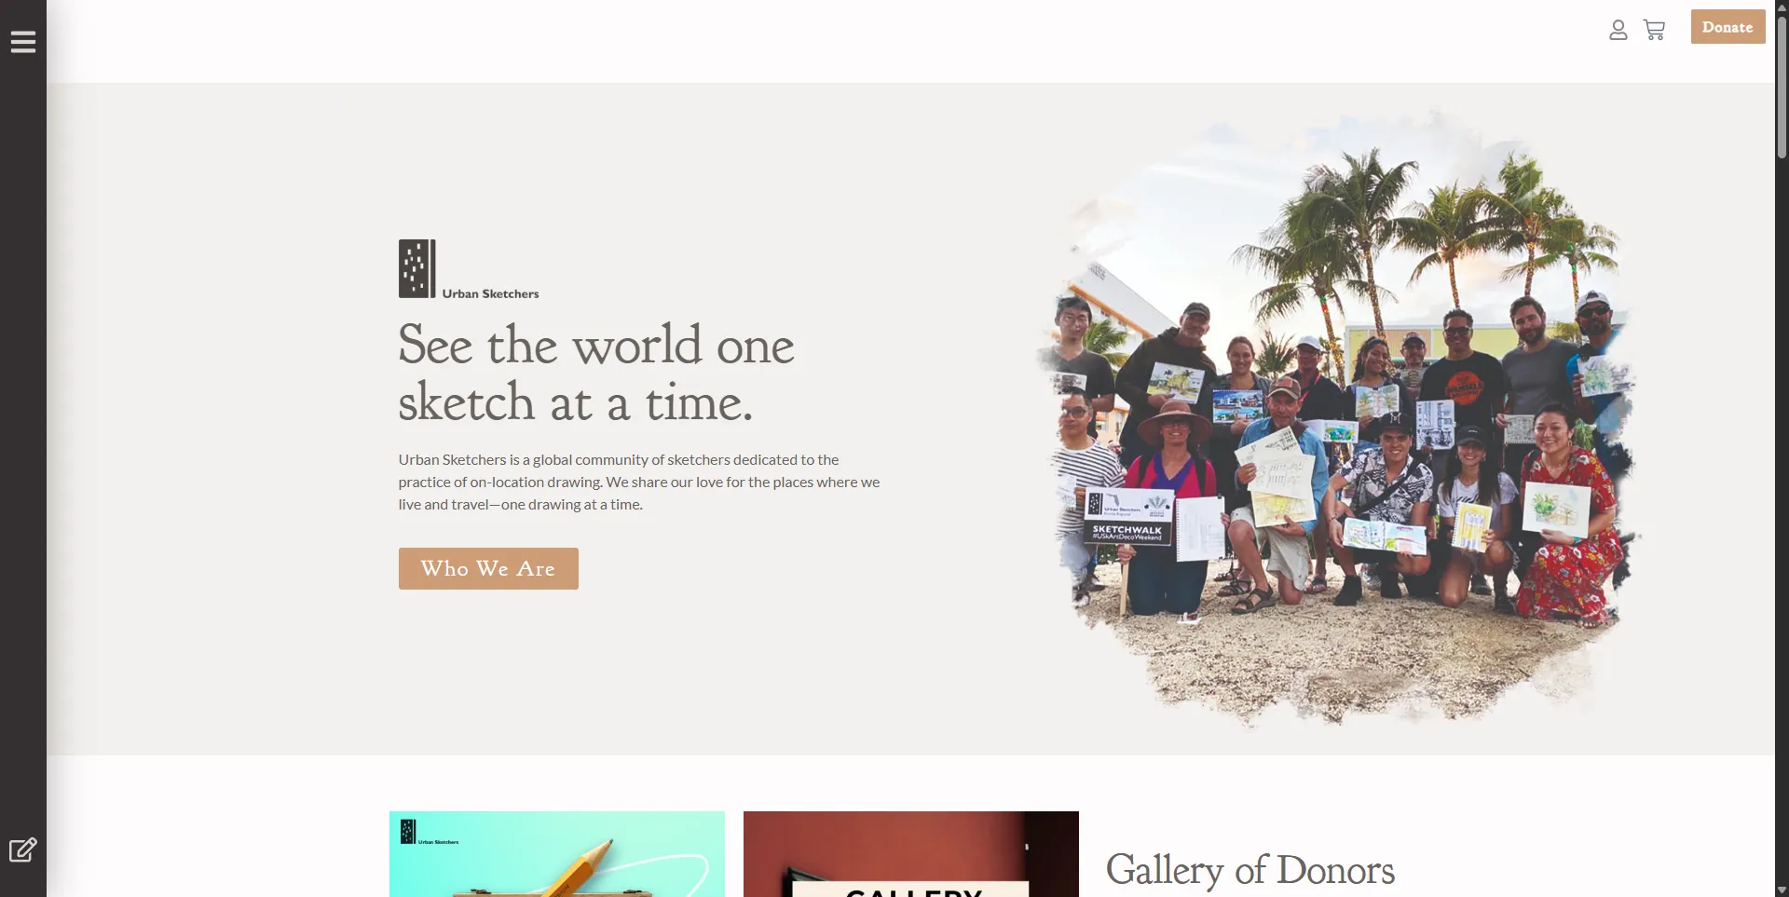
Task: Click the scrollbar track below thumb
Action: coord(1782,522)
